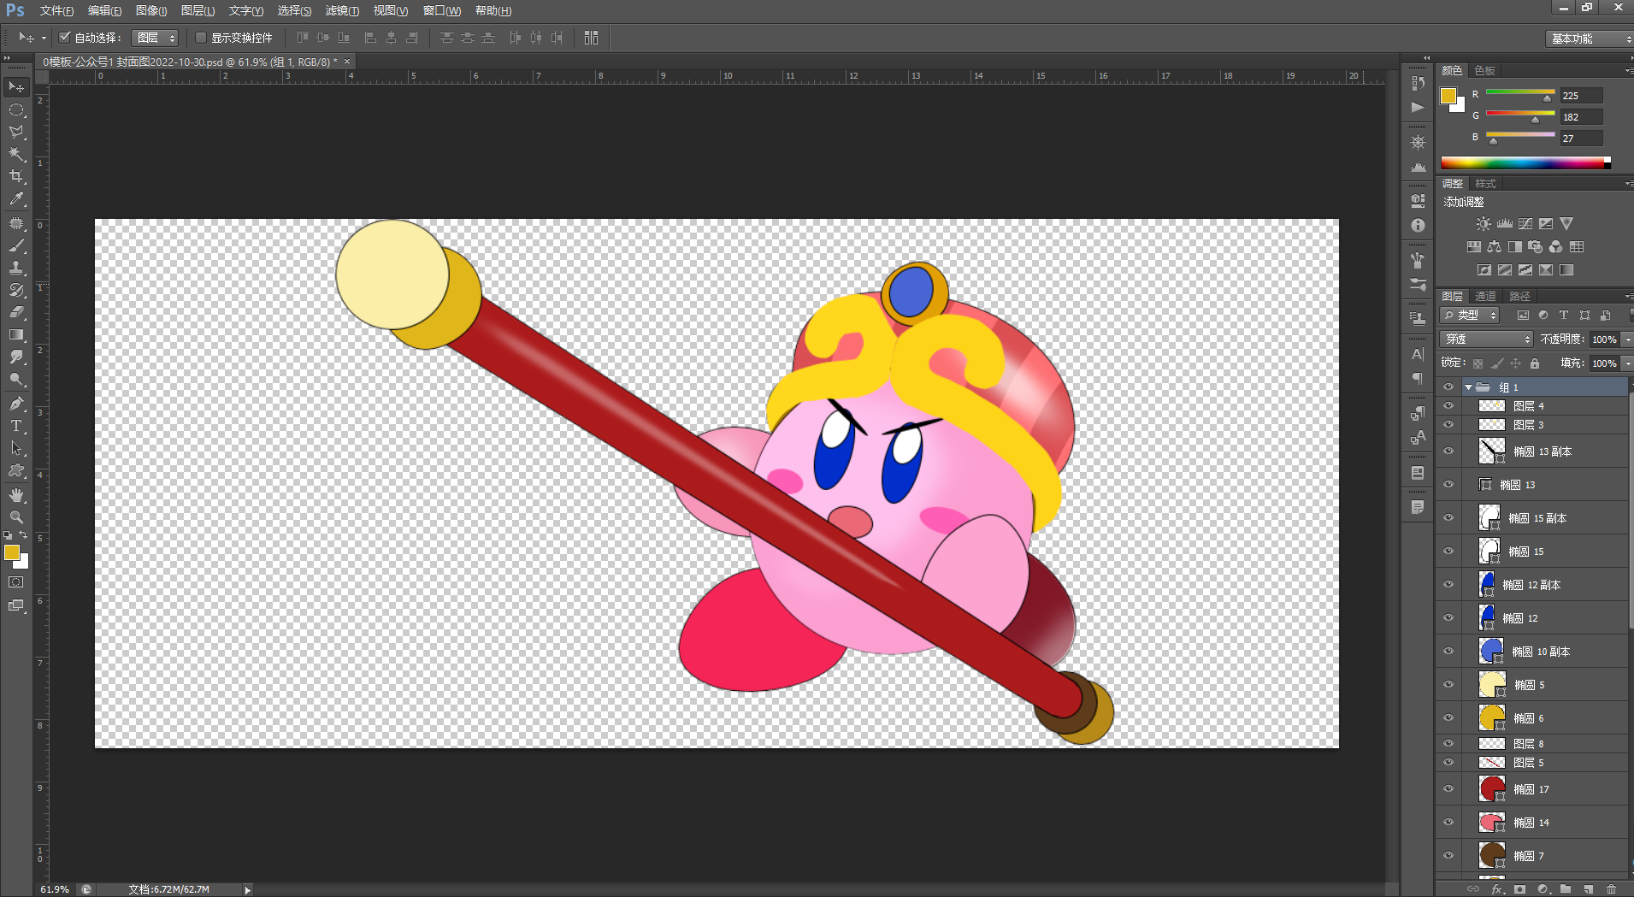Open the 文件(F) menu
Image resolution: width=1634 pixels, height=897 pixels.
coord(56,10)
